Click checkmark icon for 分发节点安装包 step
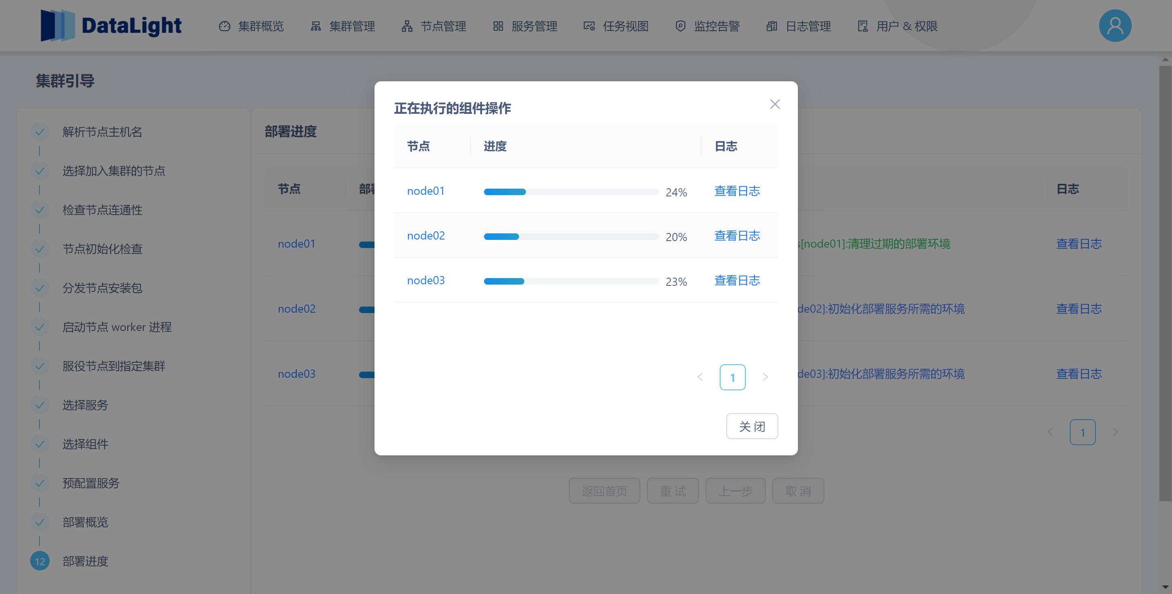This screenshot has width=1172, height=594. pos(39,288)
